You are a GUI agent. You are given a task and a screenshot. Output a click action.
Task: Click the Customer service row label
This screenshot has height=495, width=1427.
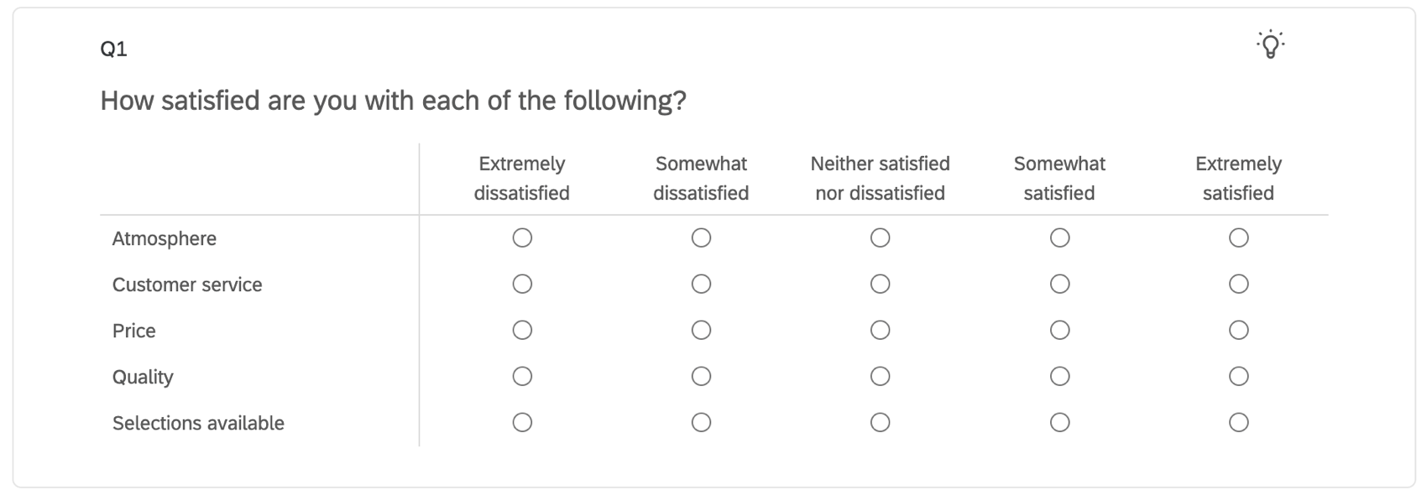tap(188, 284)
